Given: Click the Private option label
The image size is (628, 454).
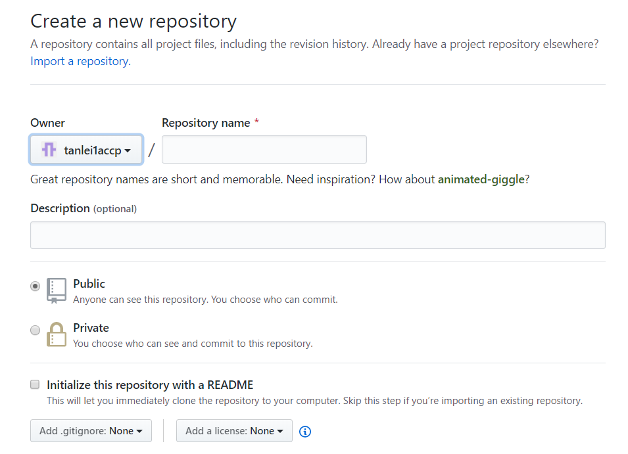Looking at the screenshot, I should point(91,328).
